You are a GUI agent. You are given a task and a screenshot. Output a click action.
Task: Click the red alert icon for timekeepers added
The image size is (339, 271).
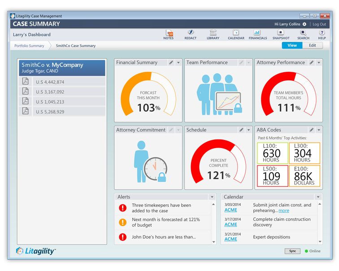point(122,208)
